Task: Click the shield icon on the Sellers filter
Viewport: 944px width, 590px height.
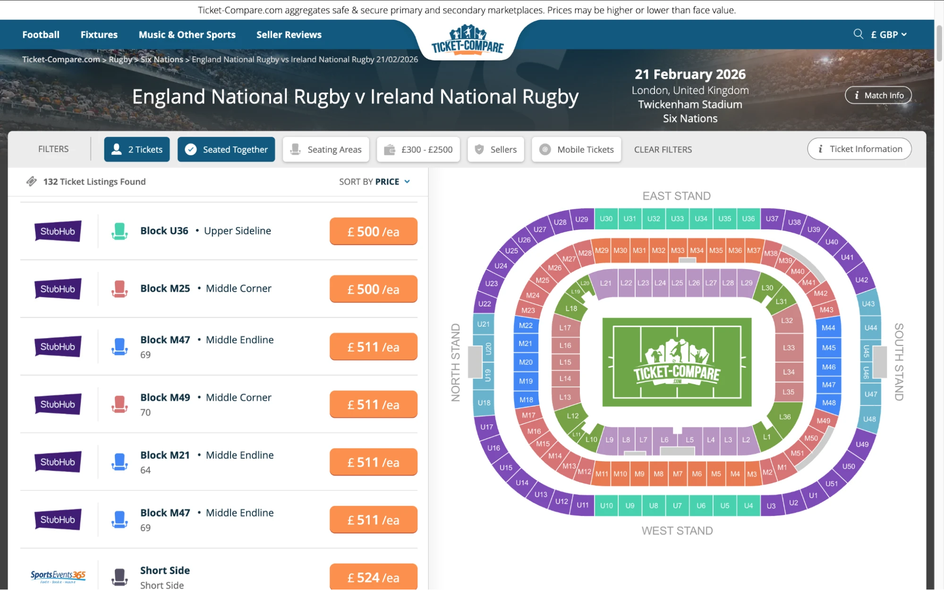Action: pos(480,149)
